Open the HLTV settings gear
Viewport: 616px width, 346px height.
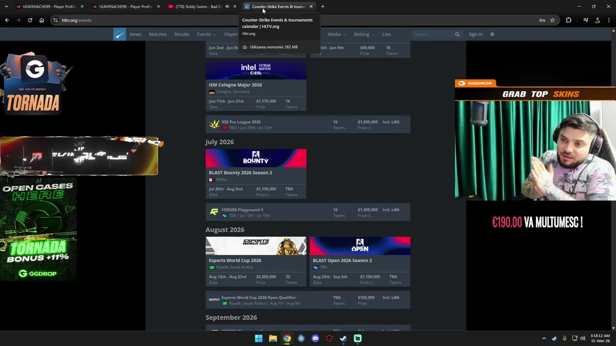coord(492,34)
